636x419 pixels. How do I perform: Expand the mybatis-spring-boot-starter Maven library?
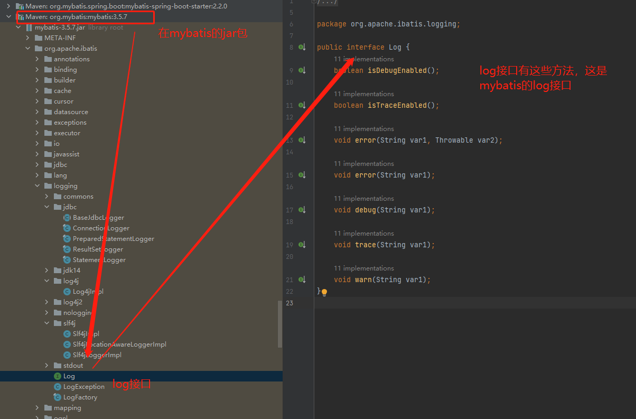pyautogui.click(x=8, y=6)
